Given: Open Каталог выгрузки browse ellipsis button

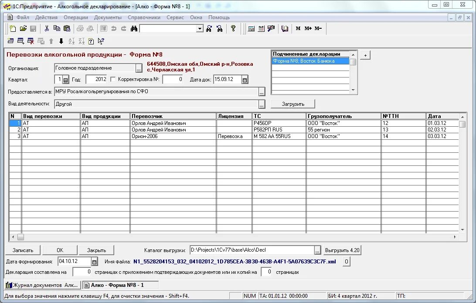Looking at the screenshot, I should click(317, 250).
